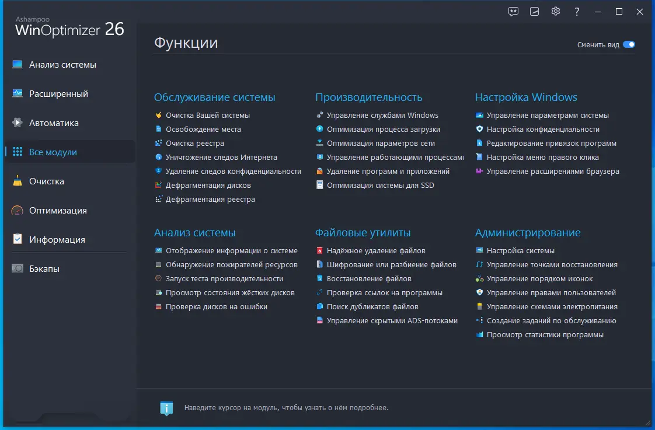This screenshot has width=655, height=430.
Task: Click the Удаление программ и приложений icon
Action: pos(319,171)
